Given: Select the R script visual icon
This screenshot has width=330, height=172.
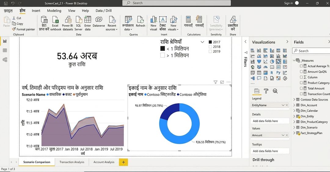Looking at the screenshot, I should pos(272,73).
